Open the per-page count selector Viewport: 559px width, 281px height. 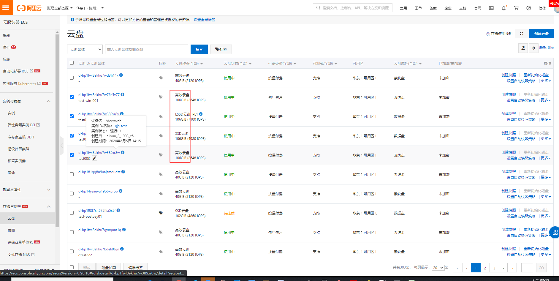tap(438, 268)
